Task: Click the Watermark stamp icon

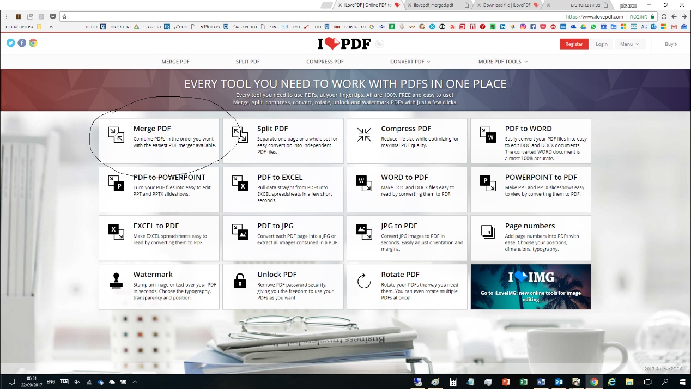Action: pyautogui.click(x=116, y=281)
